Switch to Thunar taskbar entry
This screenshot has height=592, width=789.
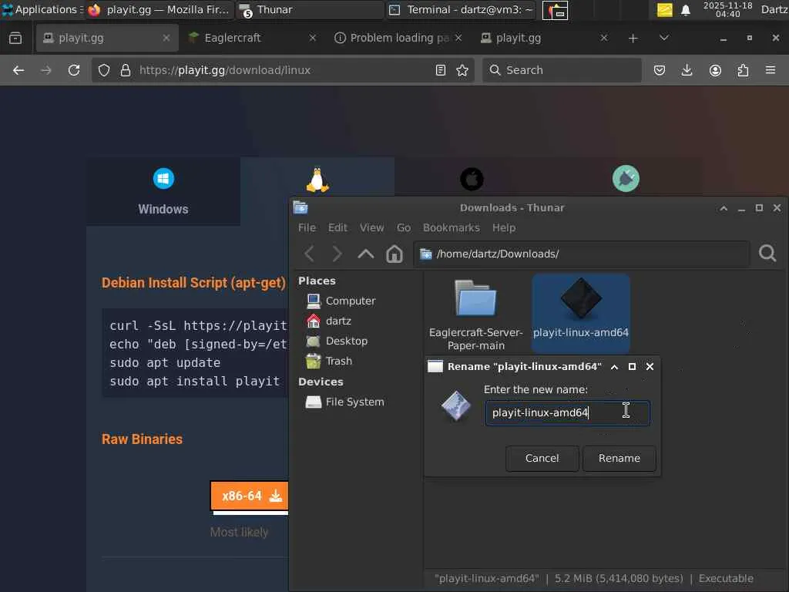(x=310, y=10)
